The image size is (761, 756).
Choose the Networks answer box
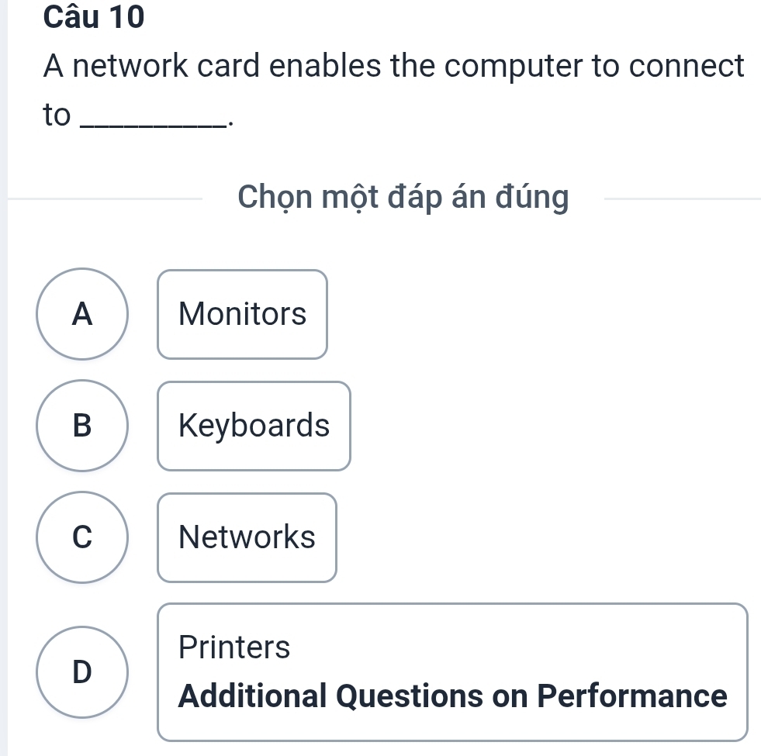[247, 537]
